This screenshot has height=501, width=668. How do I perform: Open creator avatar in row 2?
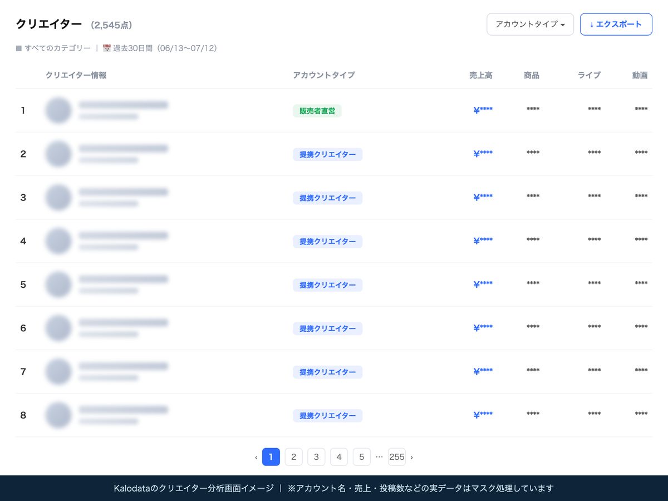58,154
